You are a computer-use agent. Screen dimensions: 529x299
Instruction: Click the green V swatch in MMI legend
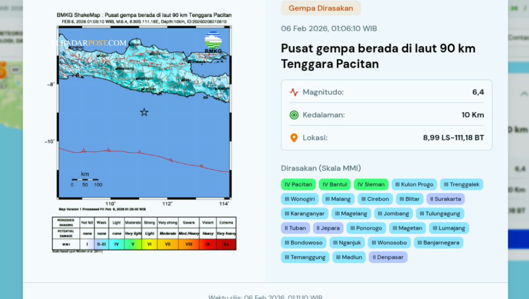point(133,244)
